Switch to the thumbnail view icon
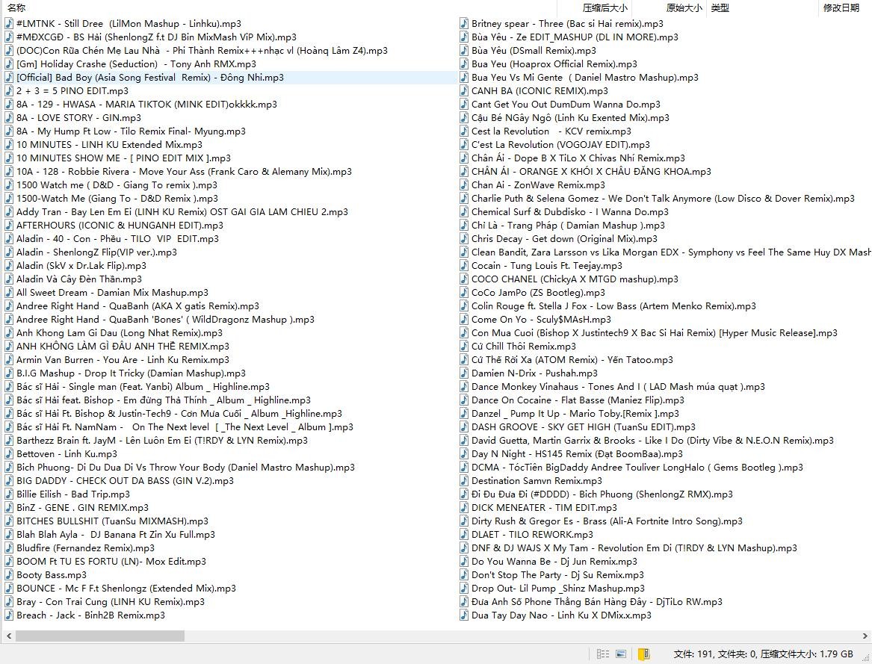 pos(621,654)
